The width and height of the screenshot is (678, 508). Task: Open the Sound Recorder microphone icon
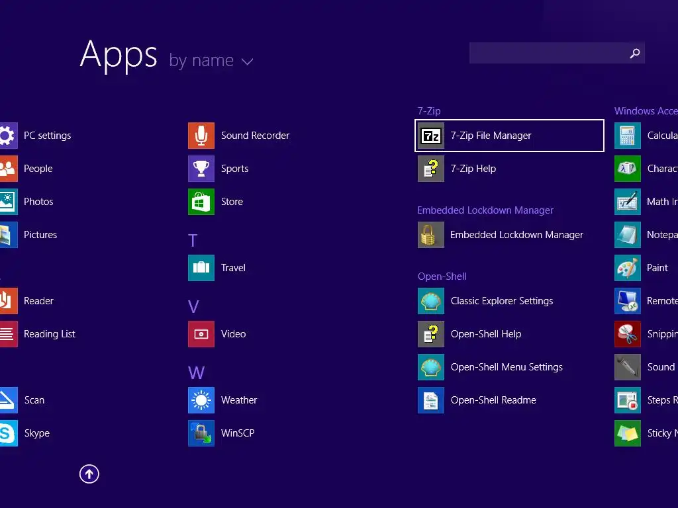[x=201, y=136]
